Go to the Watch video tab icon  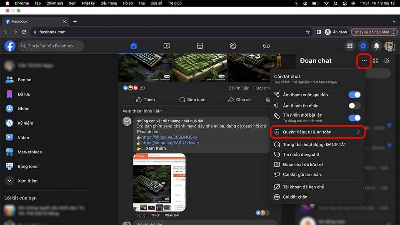(x=167, y=46)
